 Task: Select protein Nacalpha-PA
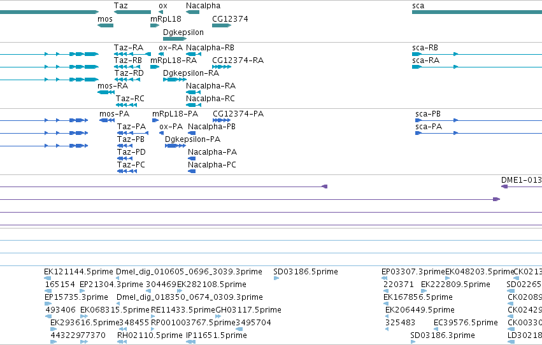click(x=192, y=158)
